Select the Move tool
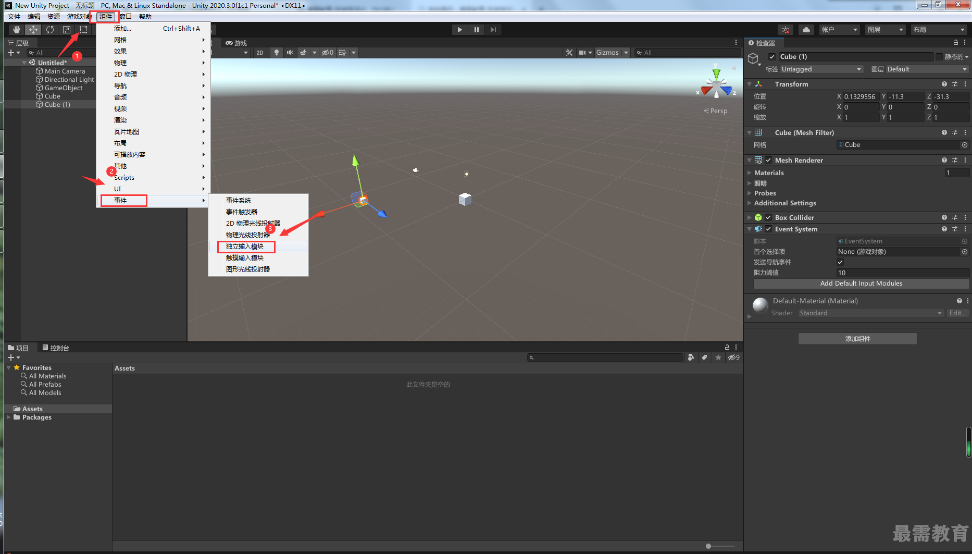Screen dimensions: 972x554 click(x=33, y=30)
